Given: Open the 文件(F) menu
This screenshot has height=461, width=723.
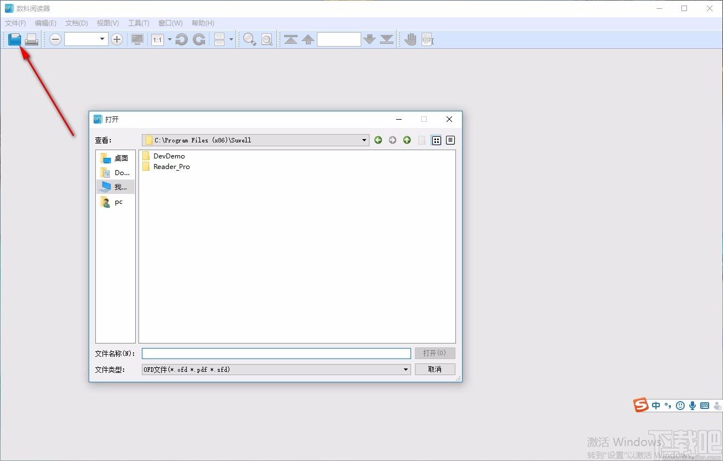Looking at the screenshot, I should click(x=16, y=23).
